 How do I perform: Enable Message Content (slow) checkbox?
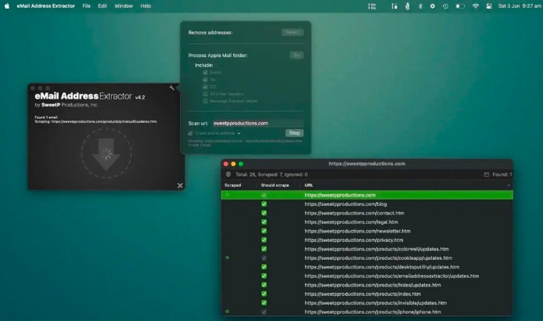click(205, 101)
